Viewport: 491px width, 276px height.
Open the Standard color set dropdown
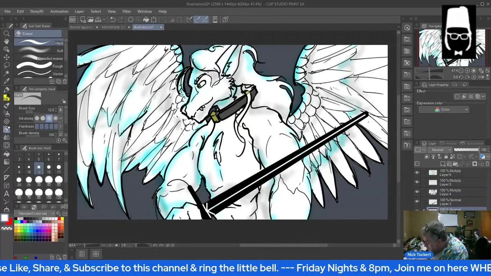click(x=35, y=213)
